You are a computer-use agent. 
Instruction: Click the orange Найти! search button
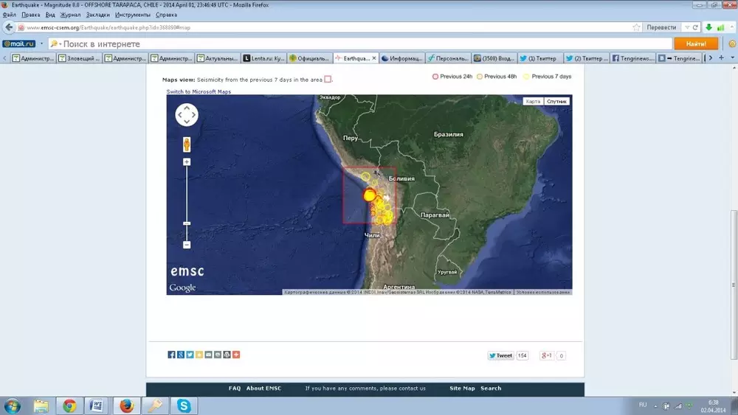click(x=696, y=43)
